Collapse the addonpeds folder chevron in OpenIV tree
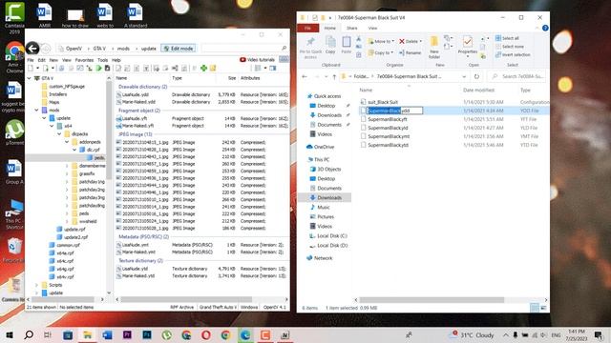Screen dimensions: 611x343 (x=67, y=142)
